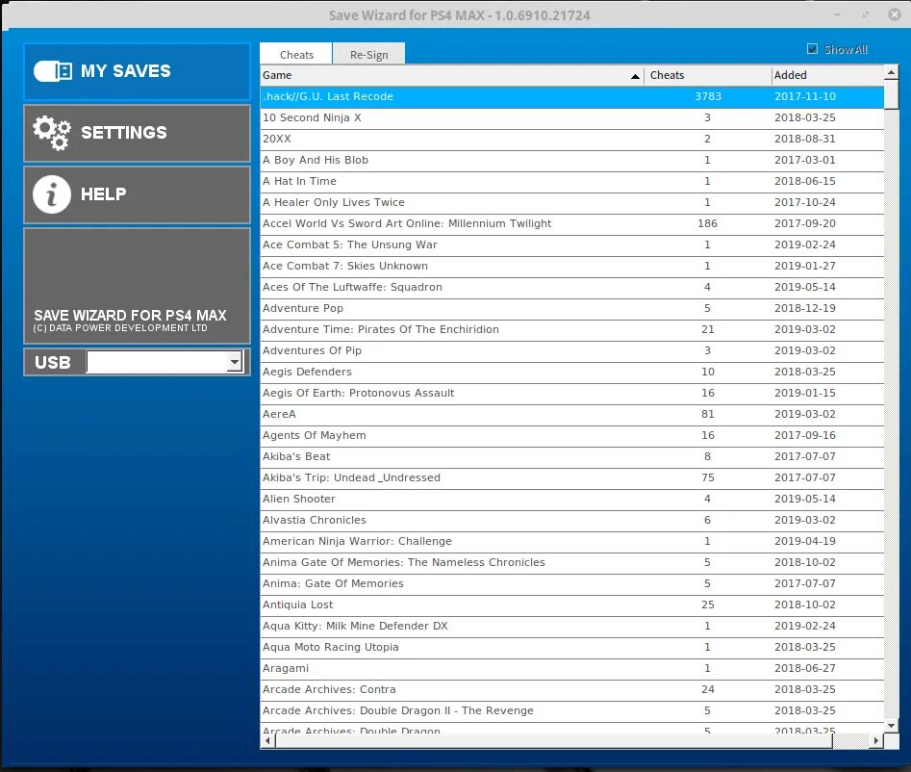911x772 pixels.
Task: Select Aqua Kitty: Milk Mine Defender DX
Action: click(572, 626)
